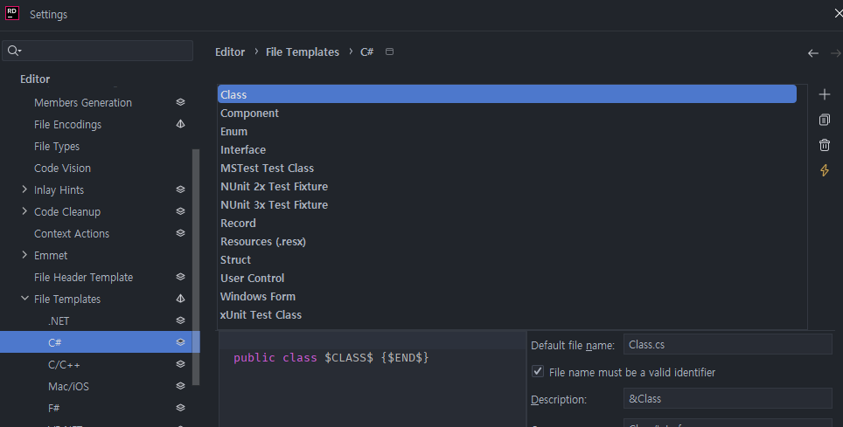843x427 pixels.
Task: Click the settings search input field
Action: coord(97,51)
